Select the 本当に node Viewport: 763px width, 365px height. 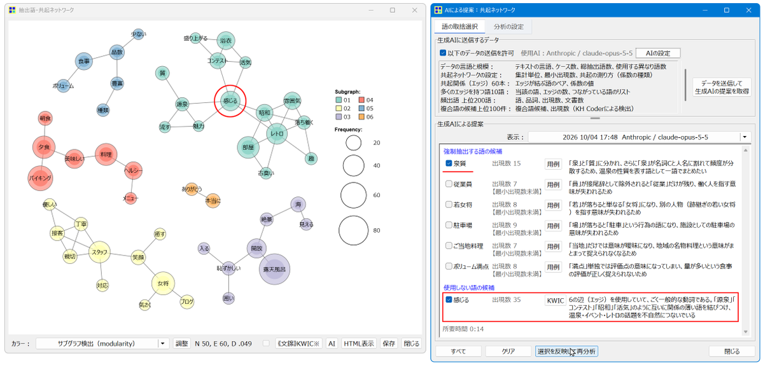coord(213,200)
